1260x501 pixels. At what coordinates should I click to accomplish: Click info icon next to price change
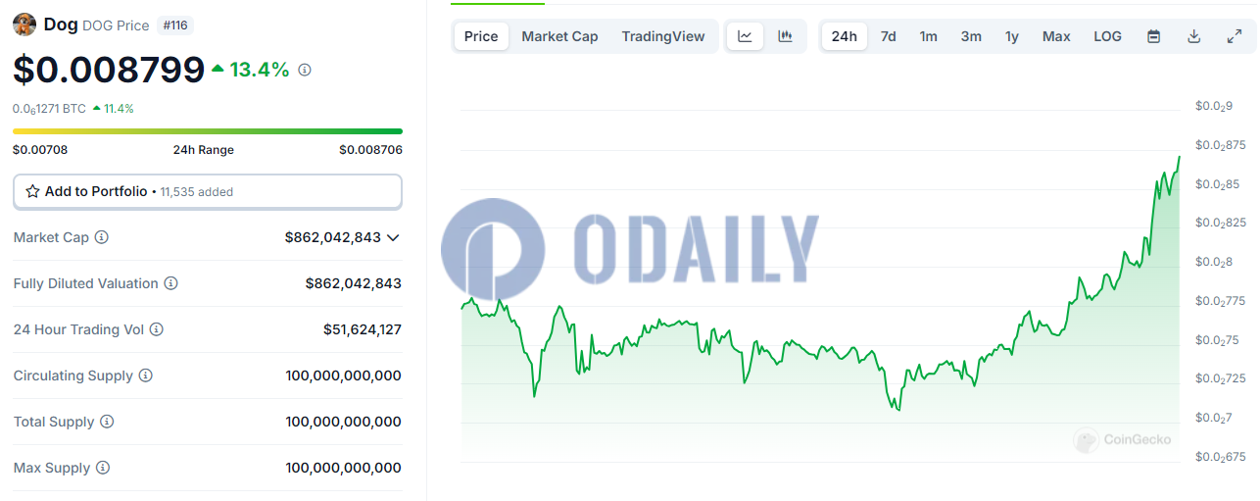coord(305,70)
